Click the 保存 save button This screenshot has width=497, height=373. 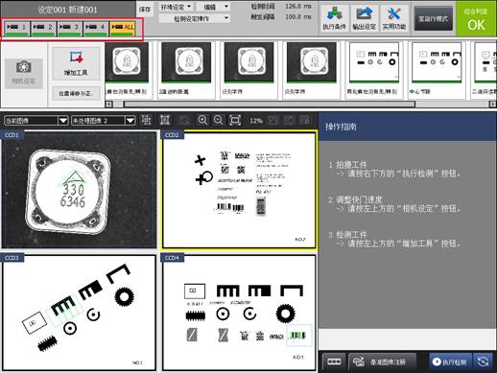145,10
